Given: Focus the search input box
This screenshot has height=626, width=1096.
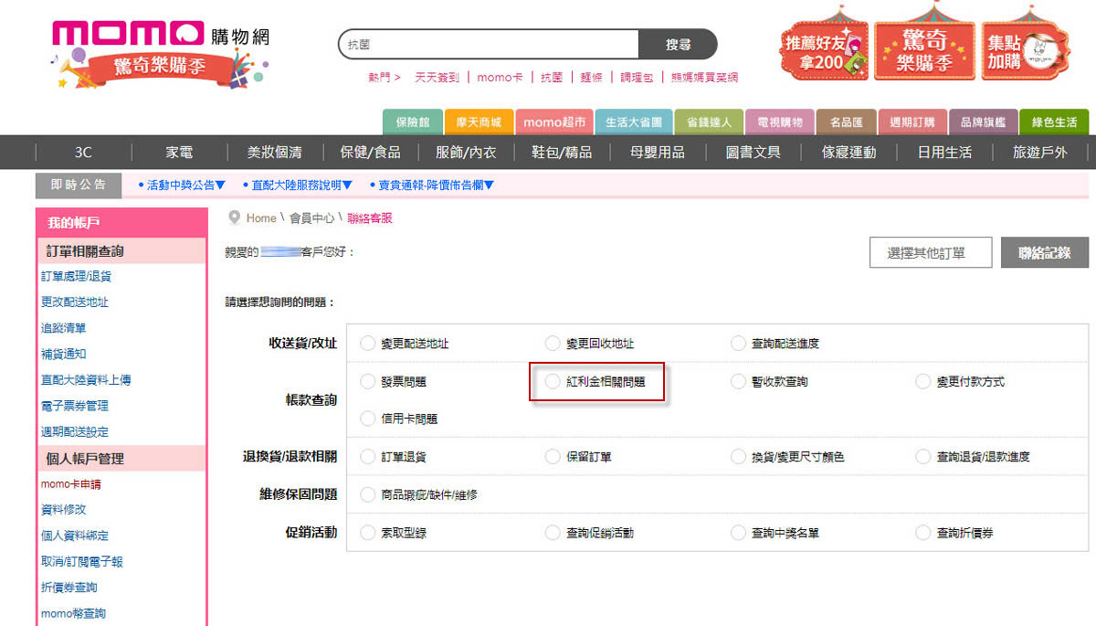Looking at the screenshot, I should coord(489,44).
